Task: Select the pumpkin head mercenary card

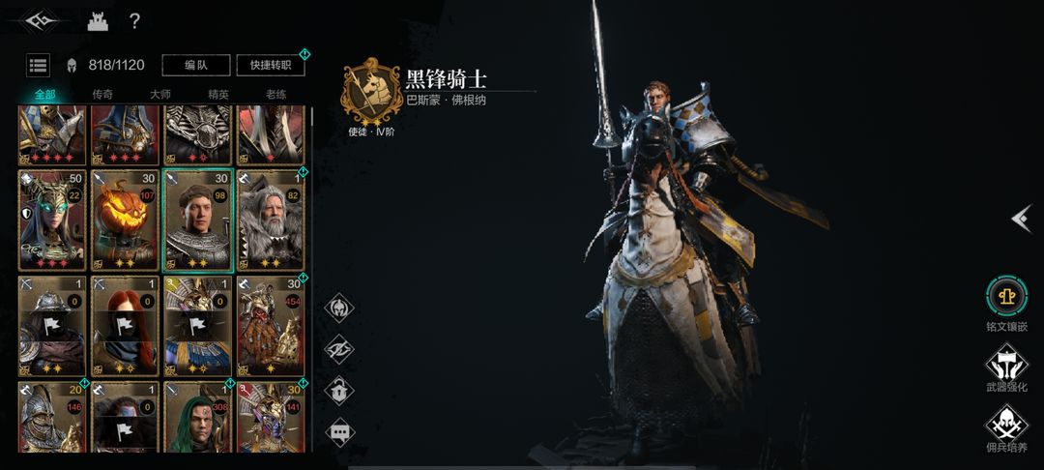Action: pyautogui.click(x=125, y=220)
